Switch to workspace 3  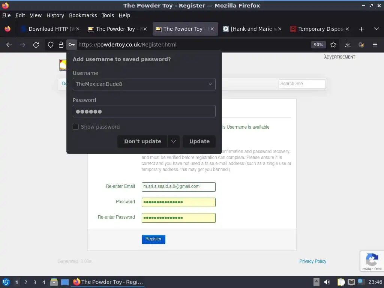(x=35, y=282)
